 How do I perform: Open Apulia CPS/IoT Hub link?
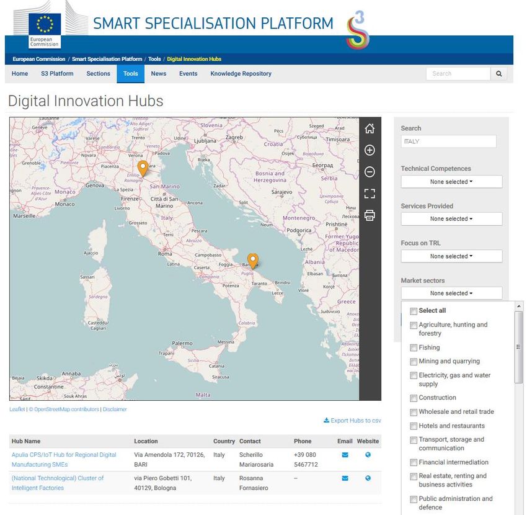coord(64,460)
